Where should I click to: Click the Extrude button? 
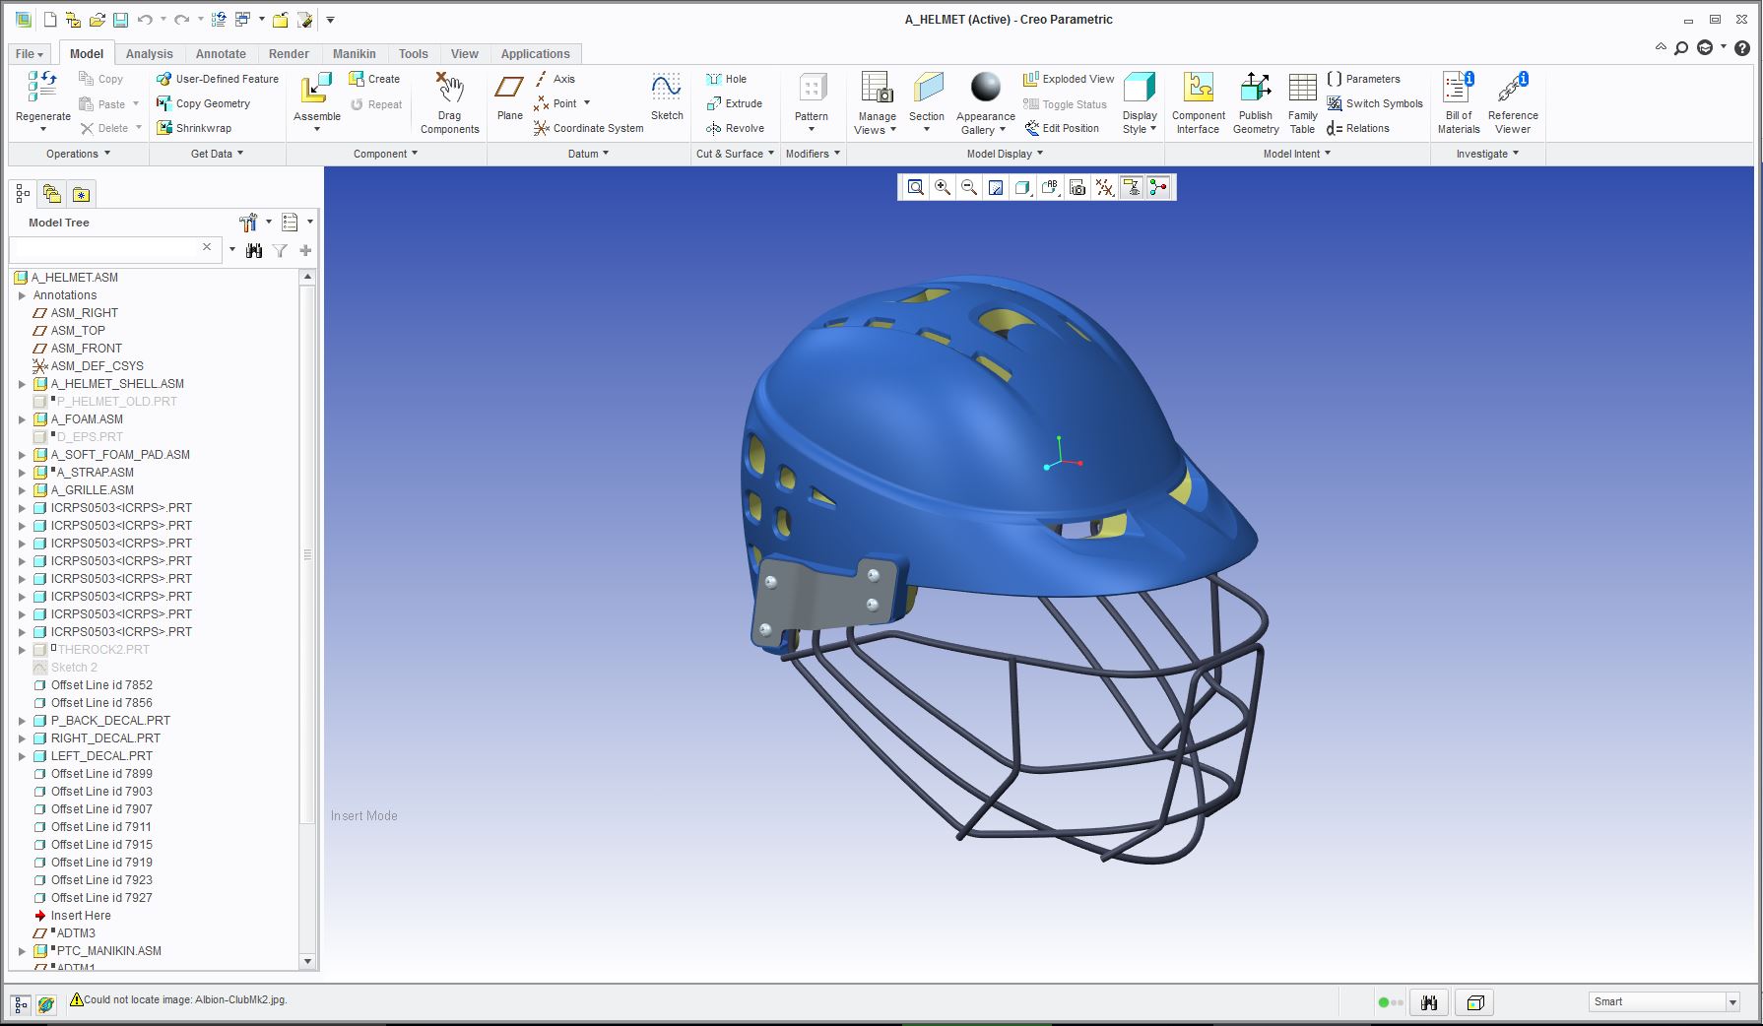point(734,103)
